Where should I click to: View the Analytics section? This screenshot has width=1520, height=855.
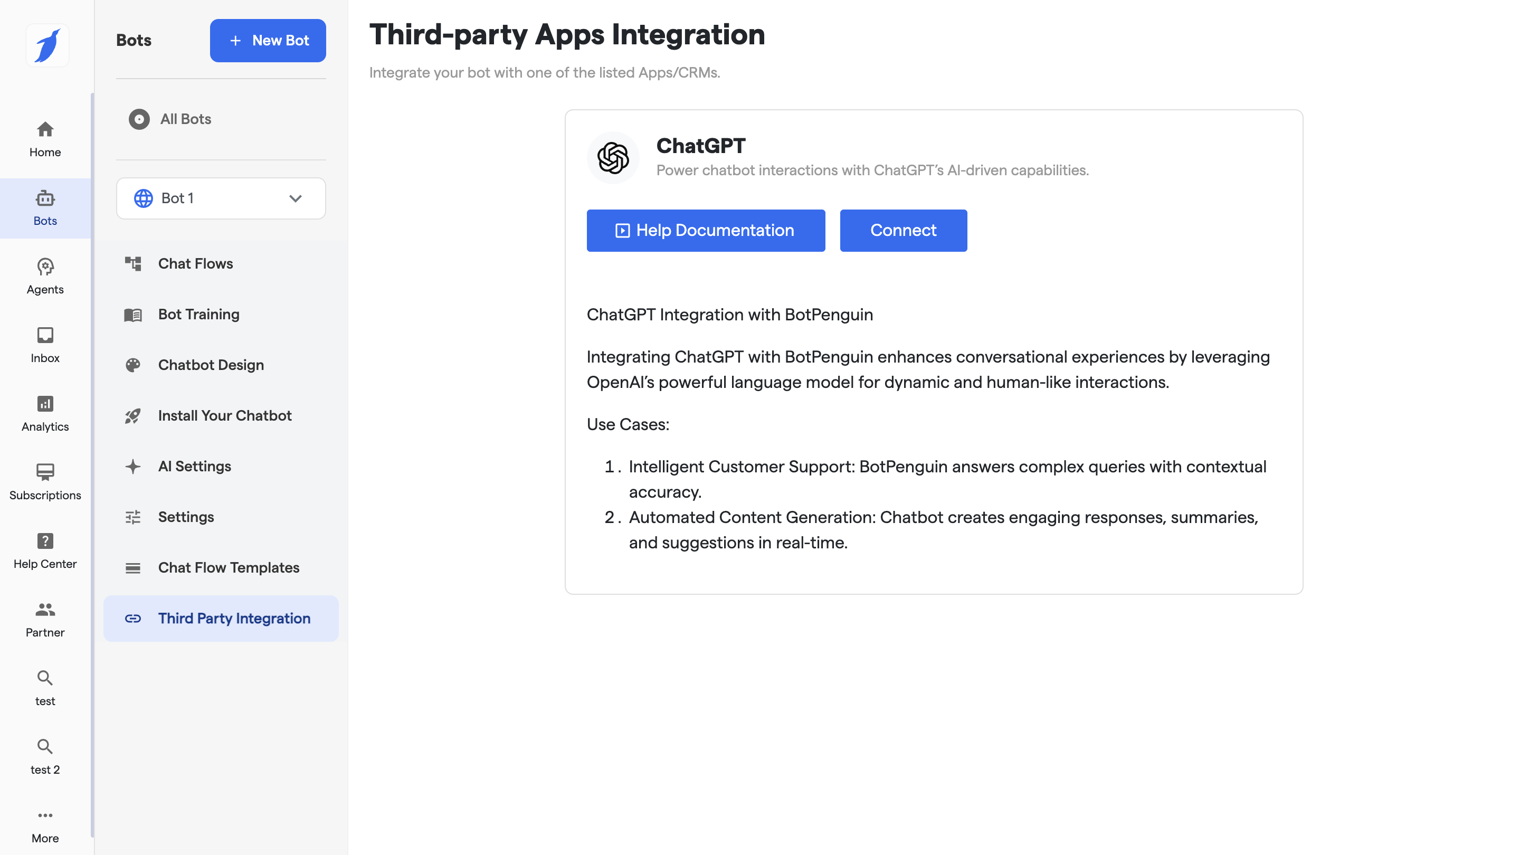coord(45,413)
